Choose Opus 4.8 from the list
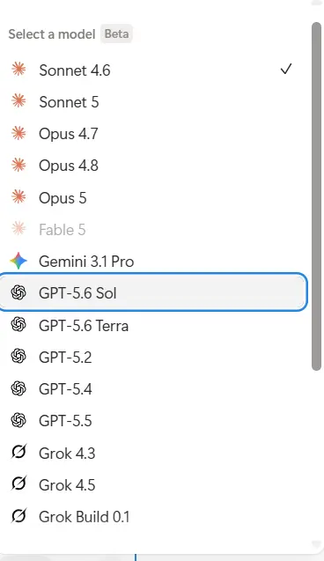Viewport: 324px width, 561px height. pyautogui.click(x=153, y=166)
